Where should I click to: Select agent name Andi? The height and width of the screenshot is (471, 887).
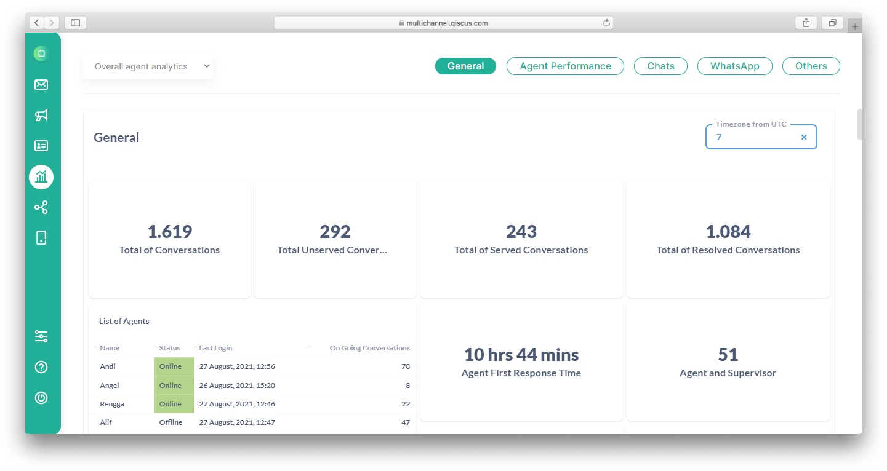coord(108,366)
